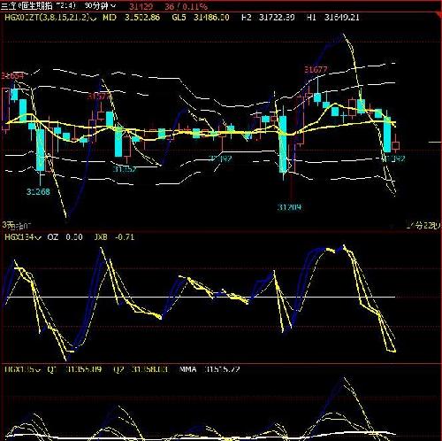Image resolution: width=442 pixels, height=441 pixels.
Task: Open the hamburger menu before 恒生期指
Action: pos(4,6)
